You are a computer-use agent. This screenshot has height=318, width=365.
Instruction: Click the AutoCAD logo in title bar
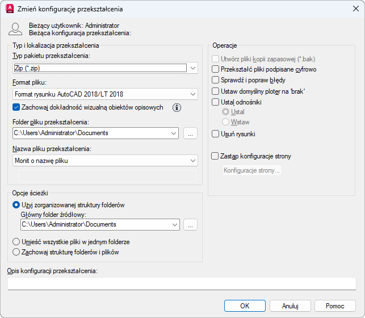10,9
